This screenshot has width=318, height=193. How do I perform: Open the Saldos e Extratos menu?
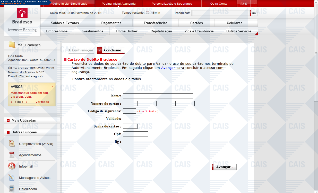tap(65, 23)
